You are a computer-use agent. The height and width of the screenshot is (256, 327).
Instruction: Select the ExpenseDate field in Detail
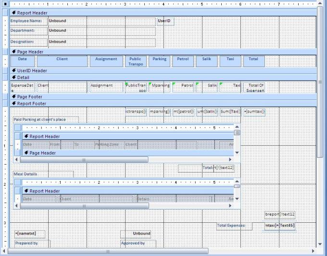click(23, 88)
